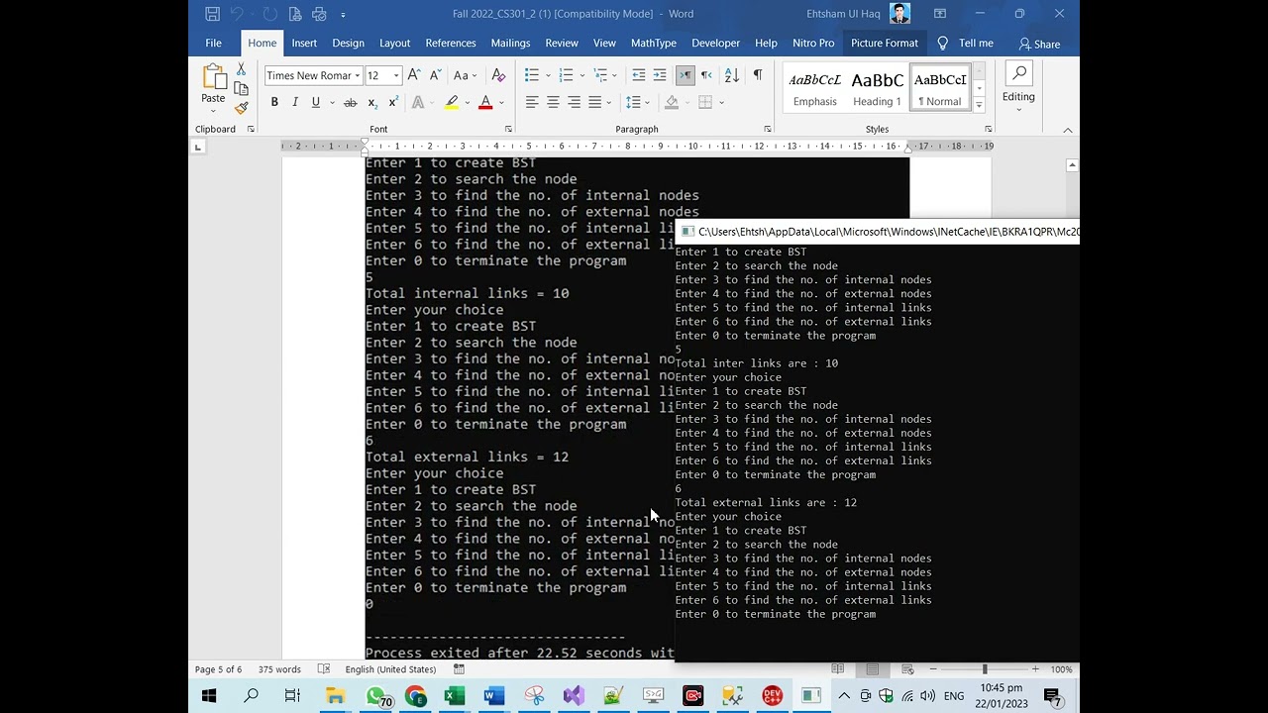Click the 100% zoom level
Screen dimensions: 1268x713
[1061, 669]
